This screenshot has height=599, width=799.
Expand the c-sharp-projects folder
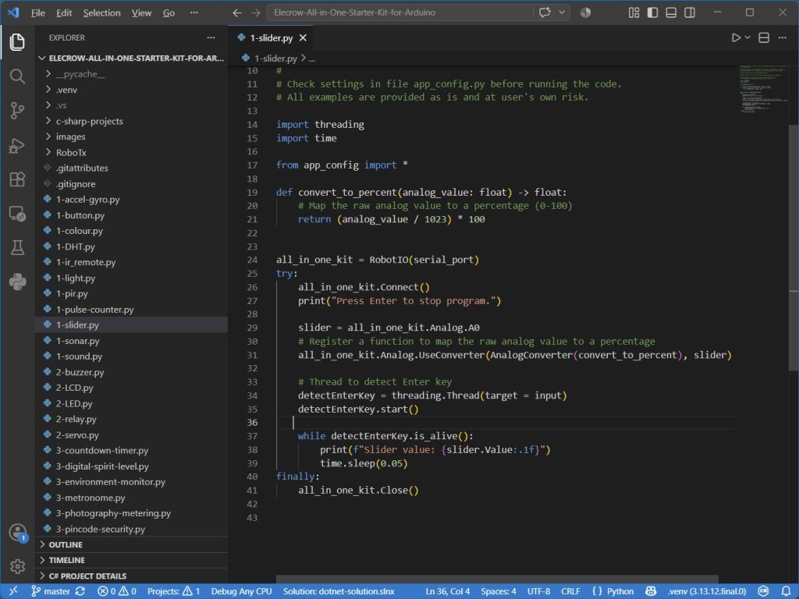tap(131, 121)
